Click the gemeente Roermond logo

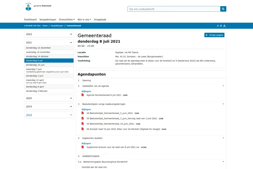click(34, 7)
